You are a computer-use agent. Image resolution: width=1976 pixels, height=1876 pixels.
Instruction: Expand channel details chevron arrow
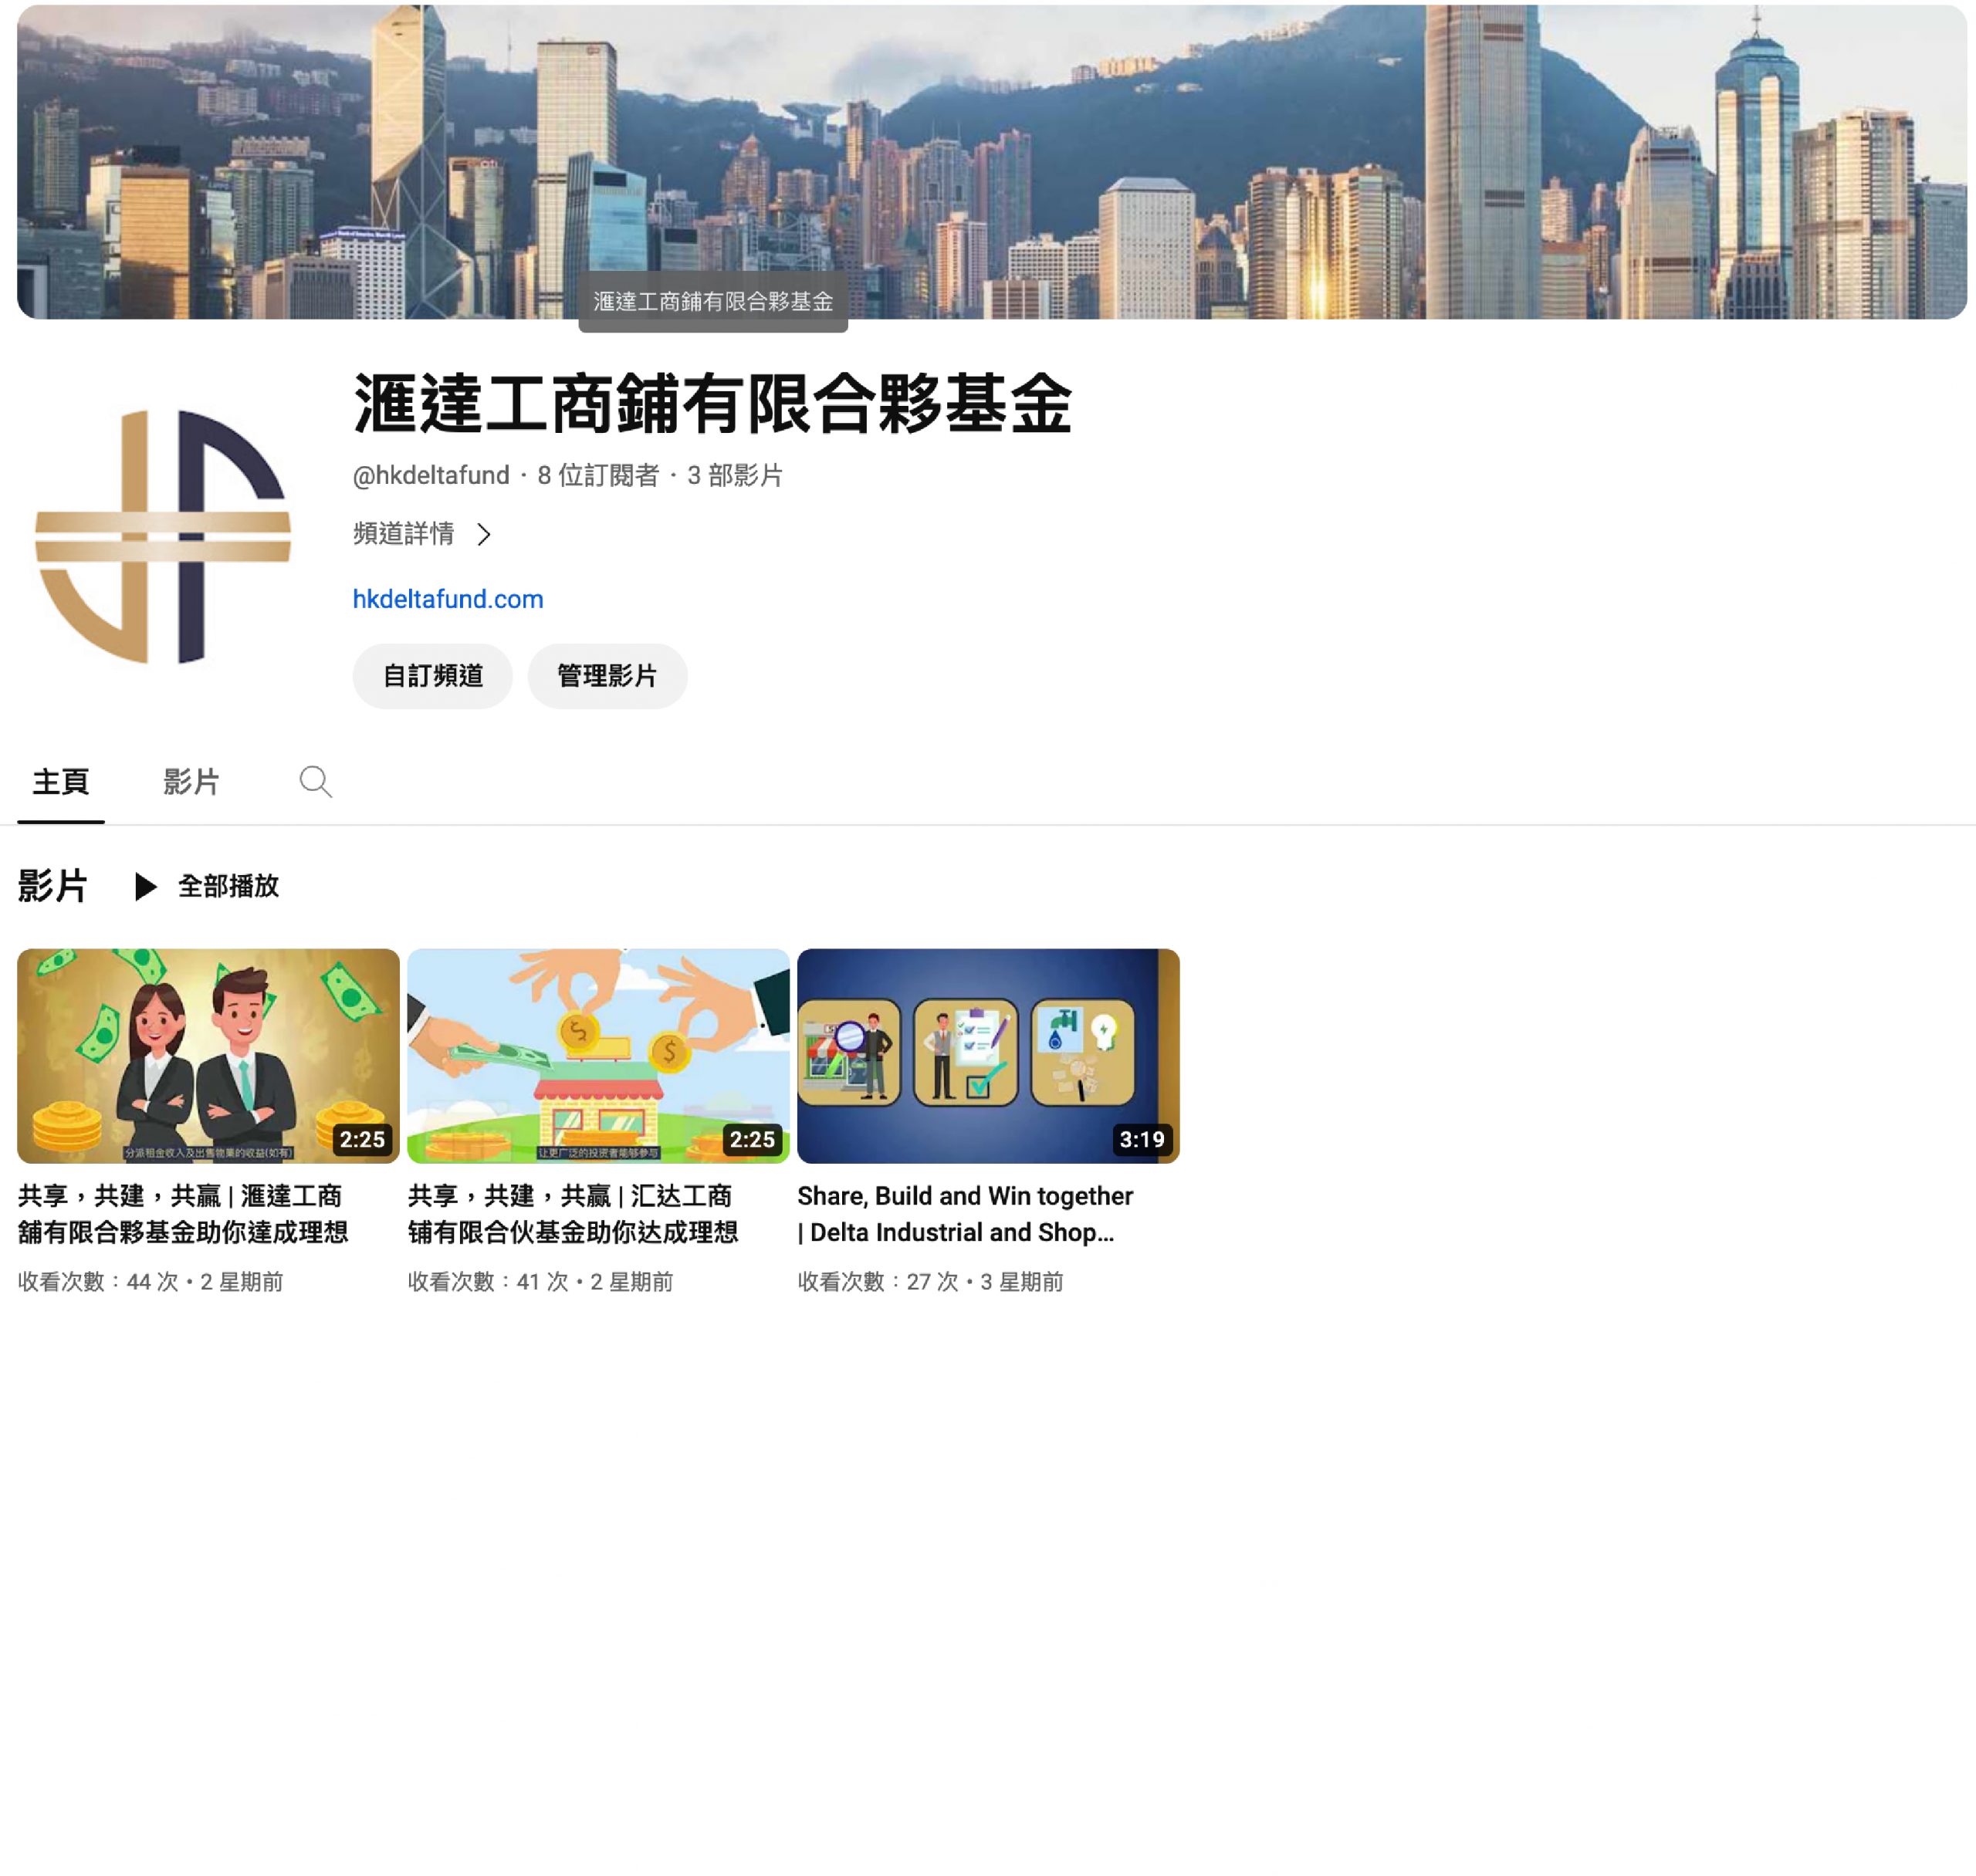[484, 535]
